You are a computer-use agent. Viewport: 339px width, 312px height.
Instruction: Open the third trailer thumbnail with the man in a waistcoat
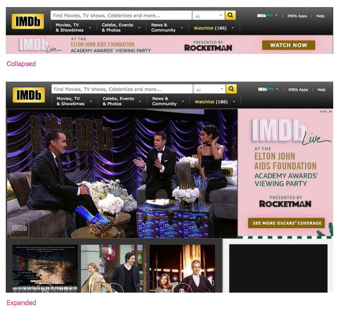point(182,268)
